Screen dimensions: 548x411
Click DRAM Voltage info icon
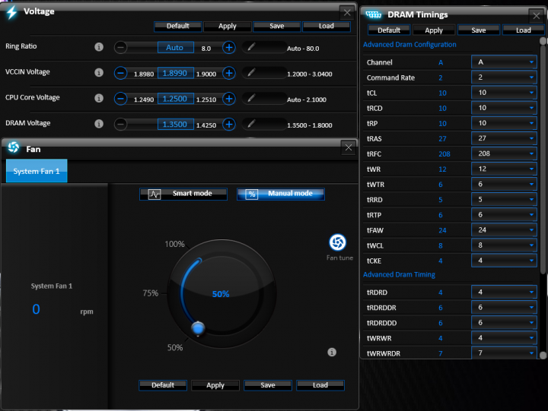[99, 124]
